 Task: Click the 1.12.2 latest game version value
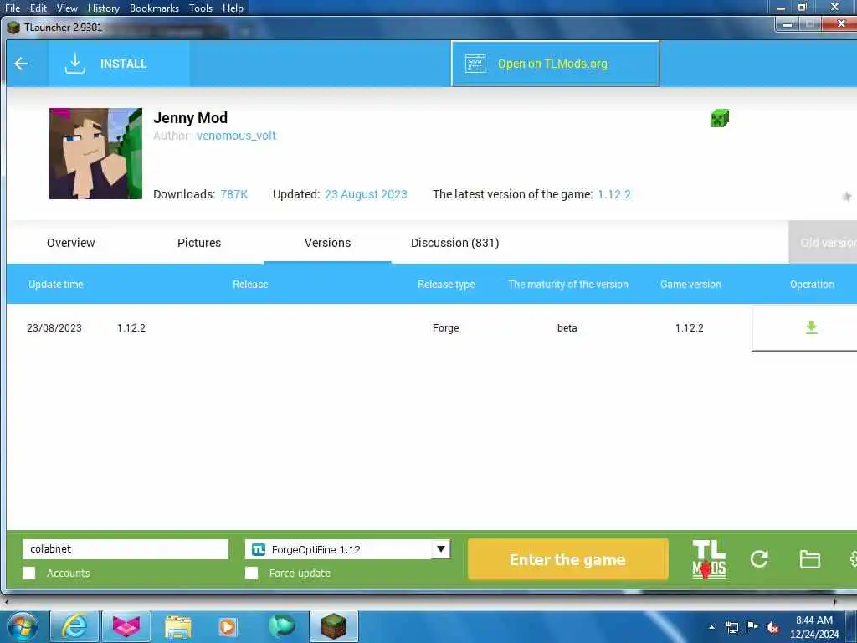[613, 194]
